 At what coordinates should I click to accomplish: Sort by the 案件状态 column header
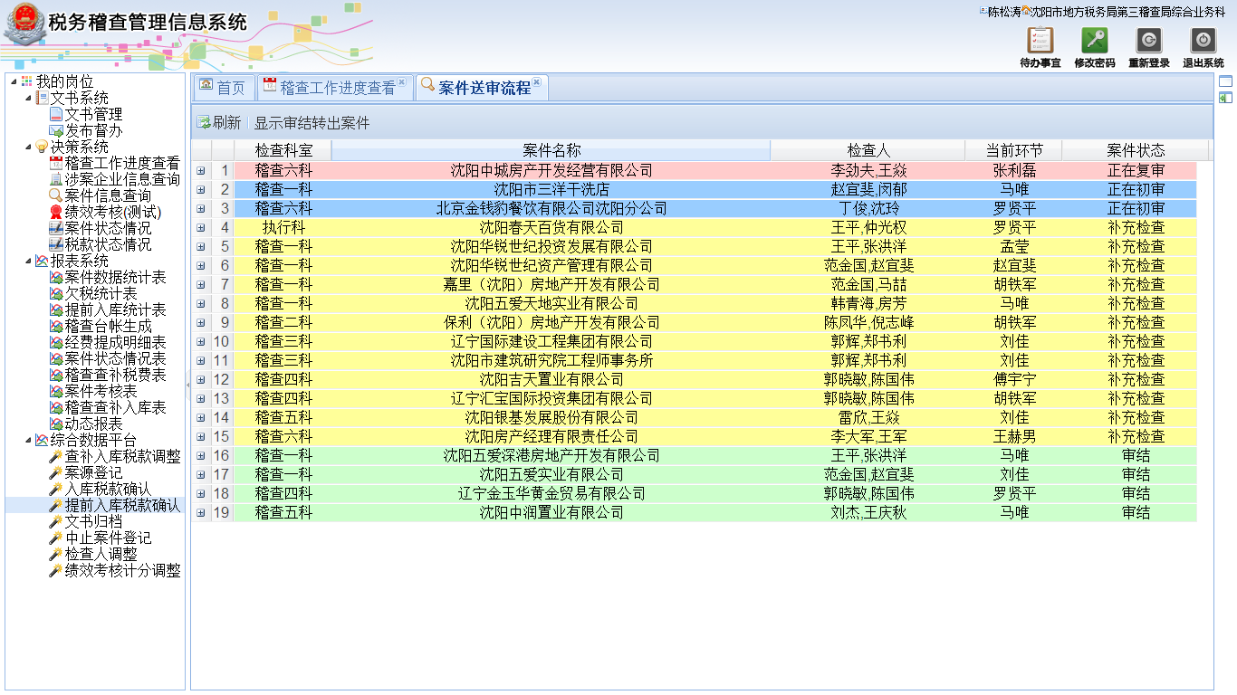click(1136, 150)
